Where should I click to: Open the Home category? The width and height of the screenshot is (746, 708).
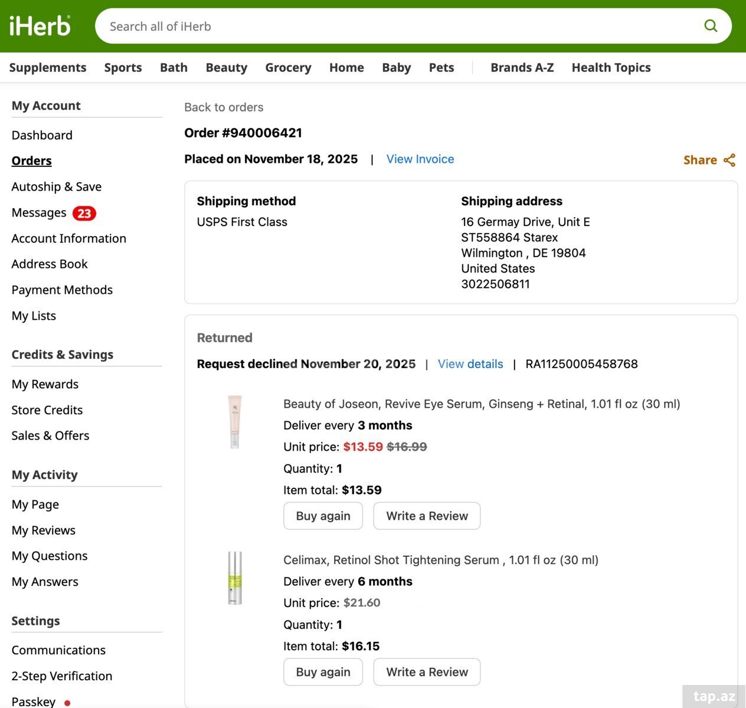point(346,67)
